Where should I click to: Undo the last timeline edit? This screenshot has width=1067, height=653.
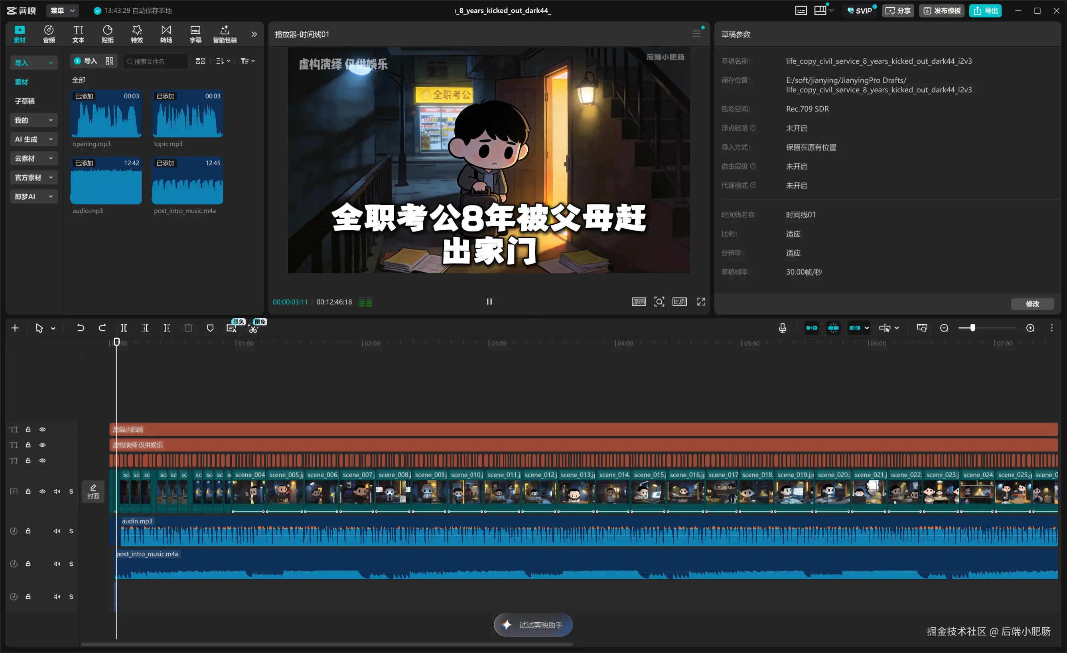tap(81, 328)
